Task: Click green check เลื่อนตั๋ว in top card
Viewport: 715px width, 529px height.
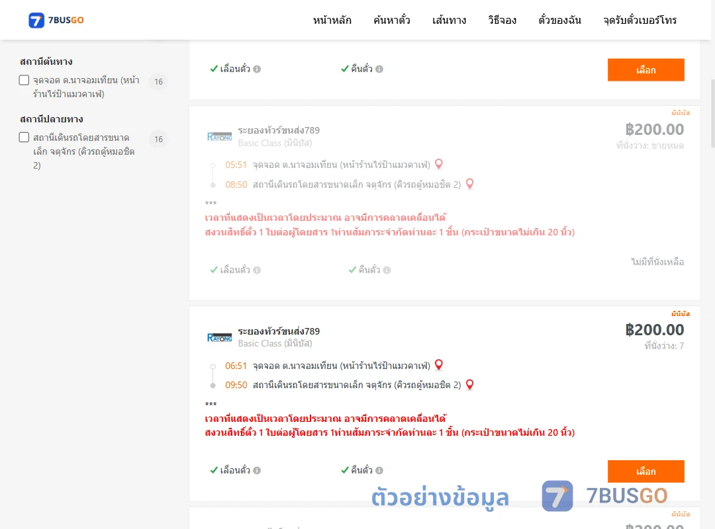Action: point(214,69)
